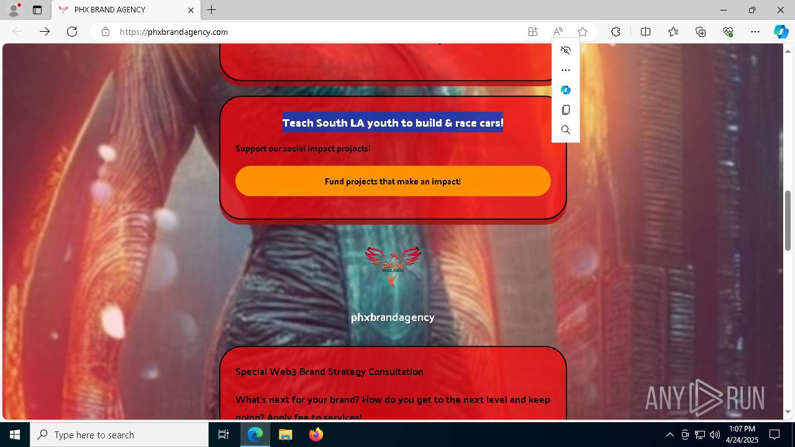This screenshot has width=795, height=447.
Task: Open volume control tray icon
Action: [x=715, y=435]
